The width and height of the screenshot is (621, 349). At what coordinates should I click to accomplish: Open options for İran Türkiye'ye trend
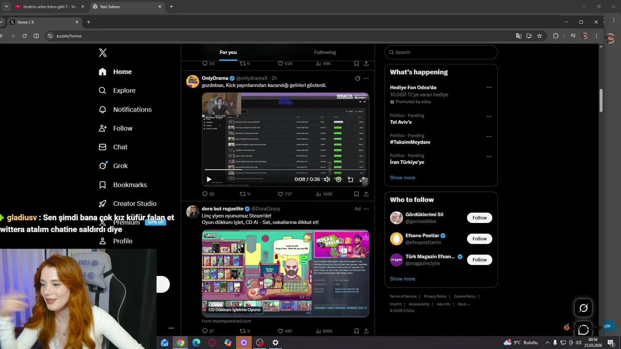pos(489,157)
